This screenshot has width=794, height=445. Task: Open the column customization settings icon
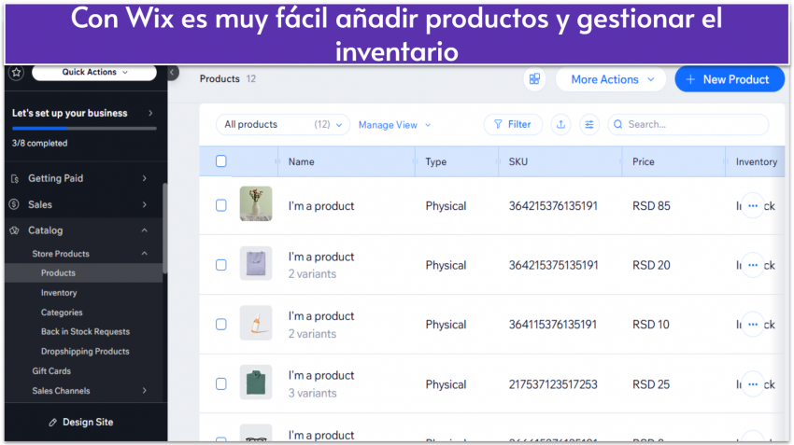[588, 124]
